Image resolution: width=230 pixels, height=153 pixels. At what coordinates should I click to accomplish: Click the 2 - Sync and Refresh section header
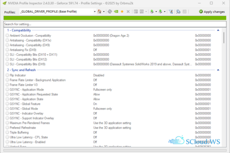pyautogui.click(x=22, y=70)
